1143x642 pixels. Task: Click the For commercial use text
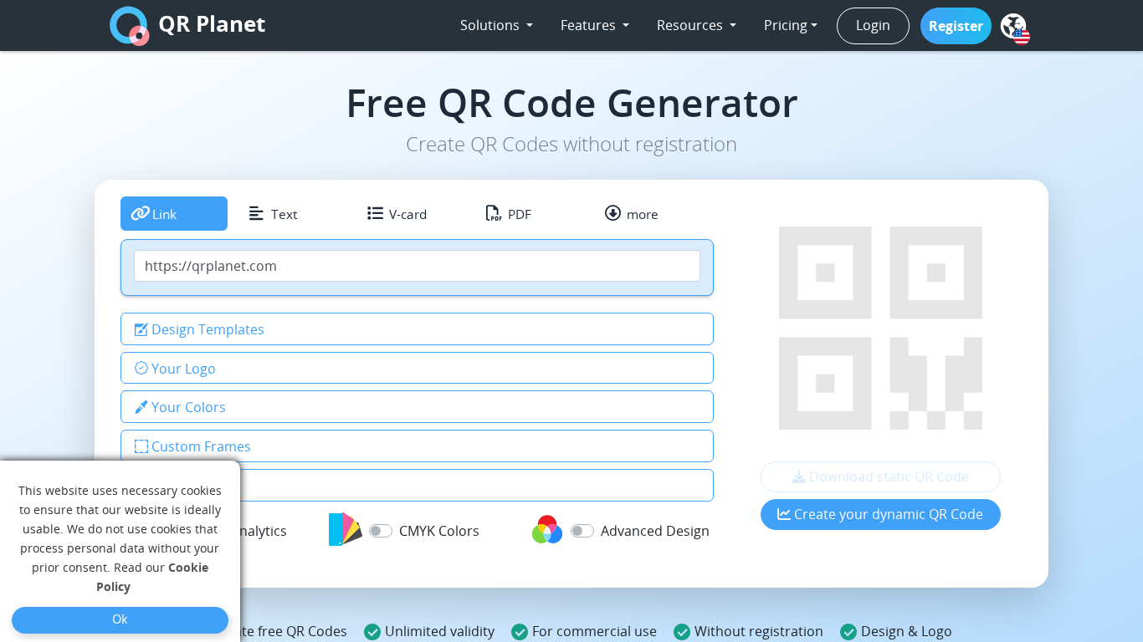[x=594, y=632]
